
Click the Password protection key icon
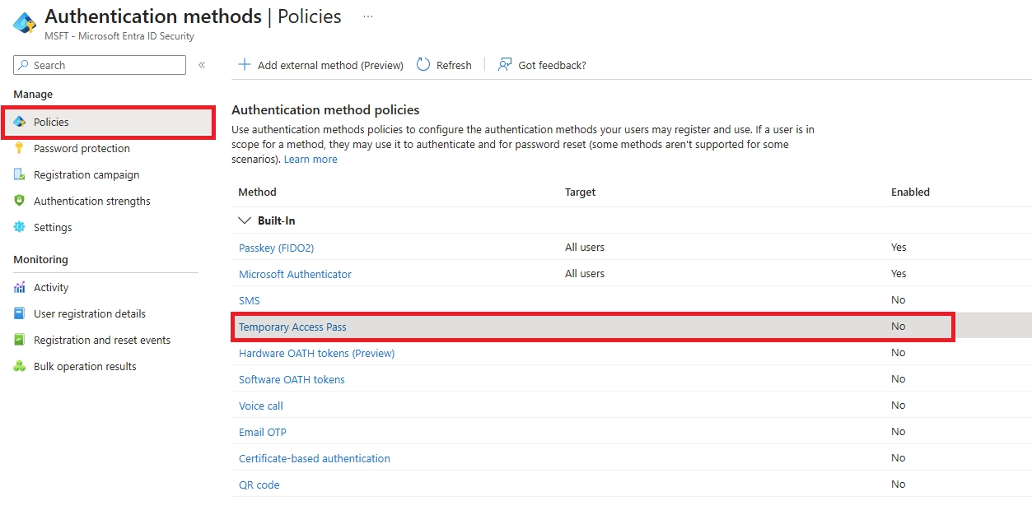(x=20, y=148)
